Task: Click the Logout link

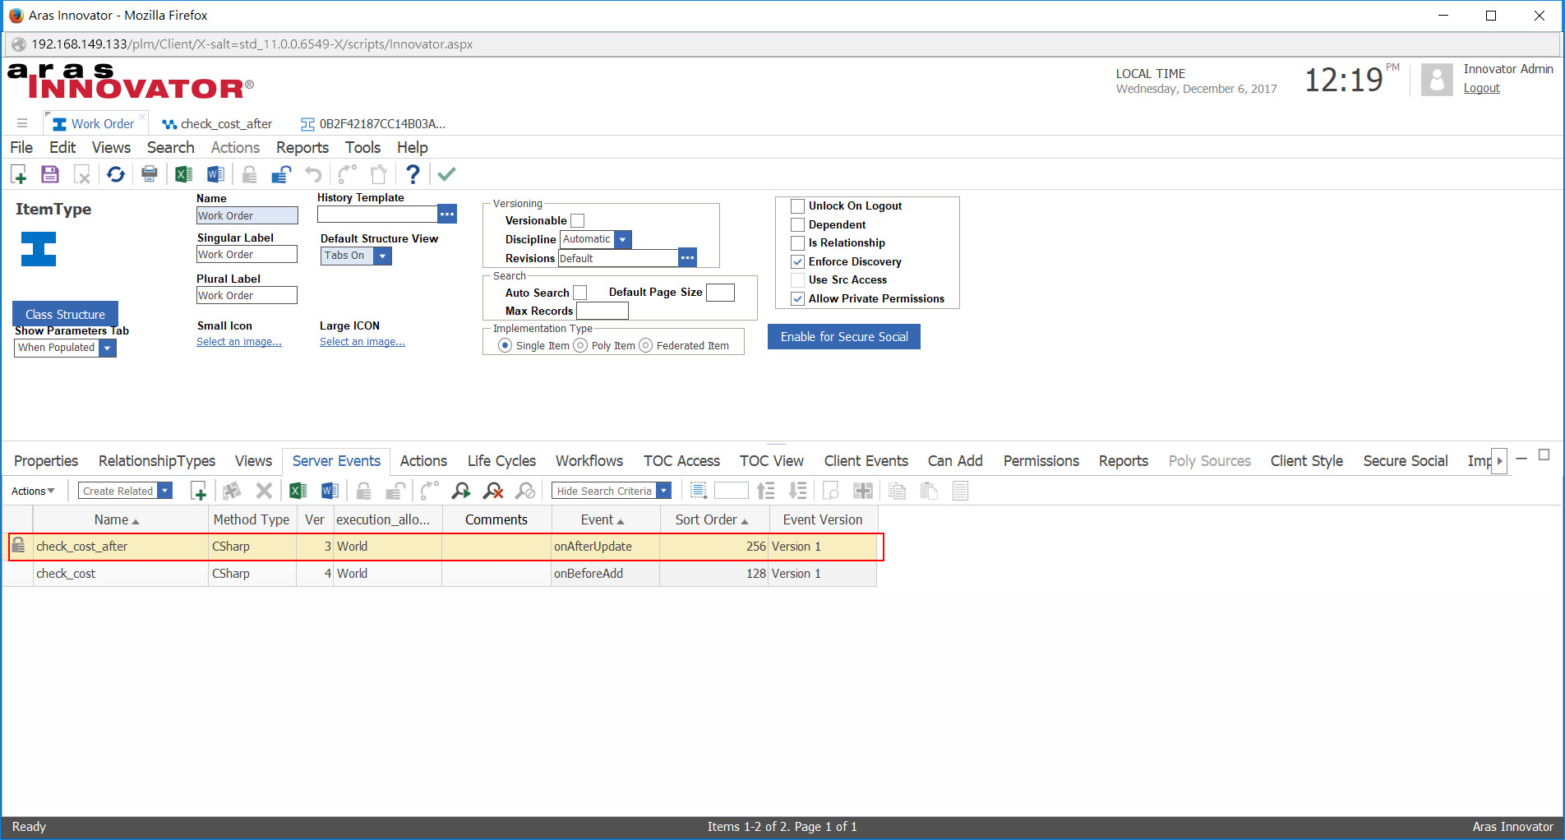Action: click(1481, 88)
